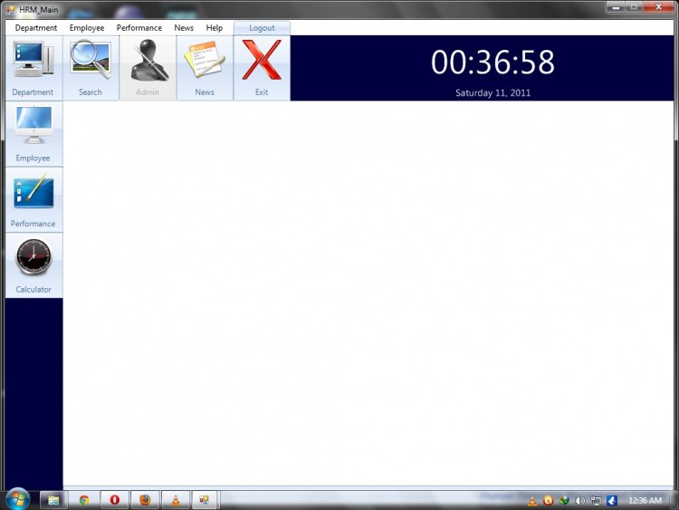Open the Employee menu
679x510 pixels.
pyautogui.click(x=87, y=28)
